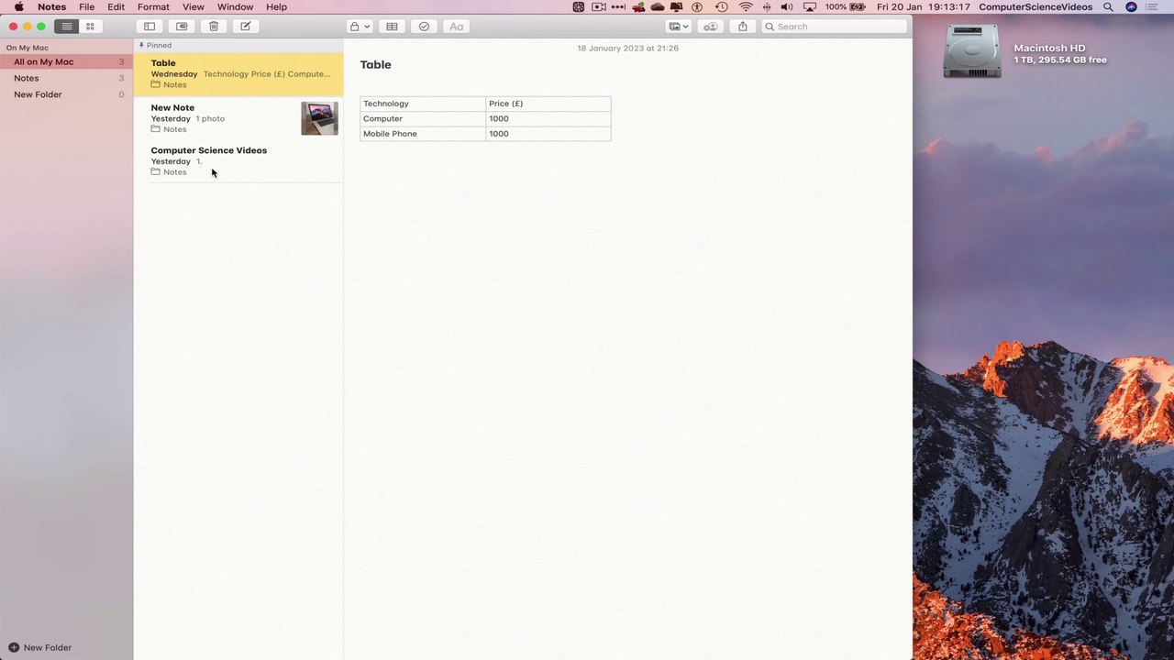
Task: Select the Notes folder in sidebar
Action: (x=66, y=78)
